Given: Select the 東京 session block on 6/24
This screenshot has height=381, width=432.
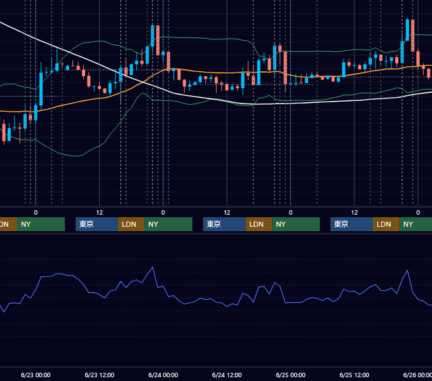Looking at the screenshot, I should [x=224, y=224].
